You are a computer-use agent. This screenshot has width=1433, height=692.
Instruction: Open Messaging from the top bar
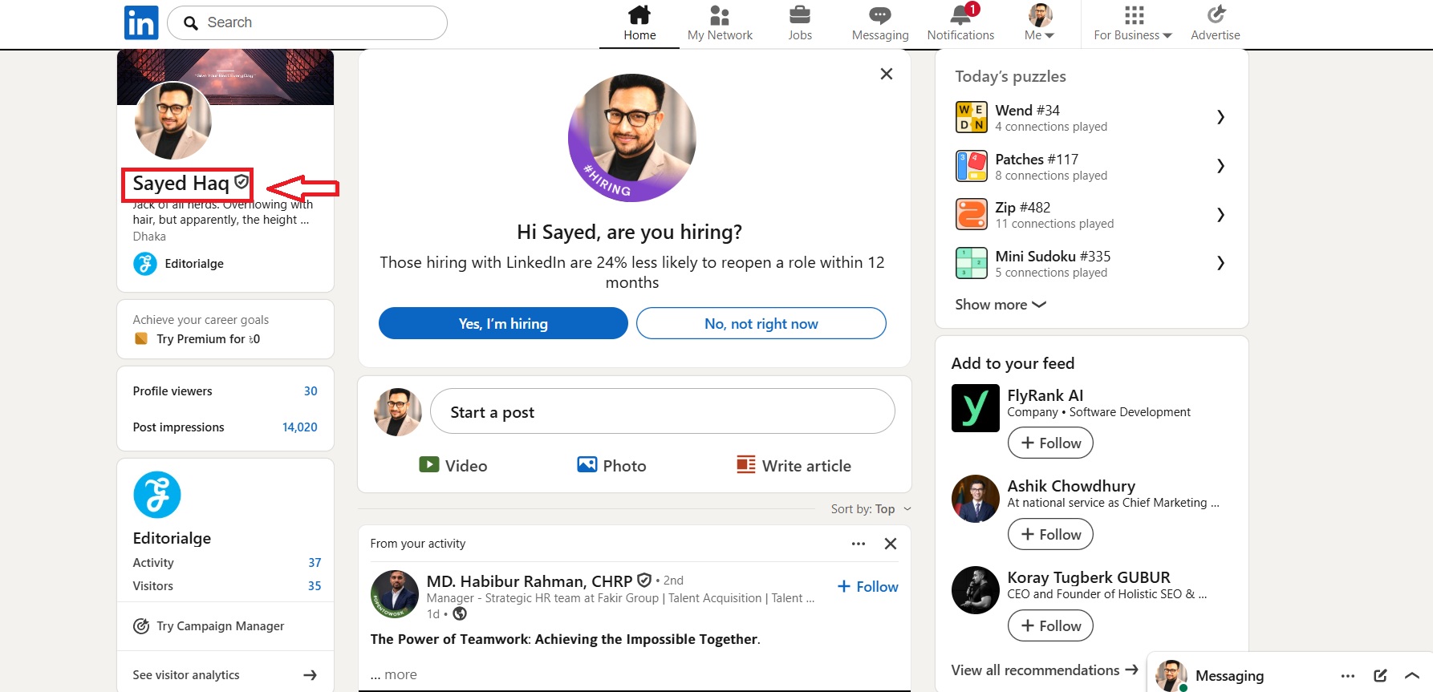(880, 22)
